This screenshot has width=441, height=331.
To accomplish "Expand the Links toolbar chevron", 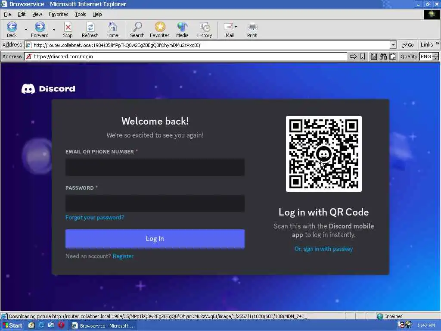I will (438, 44).
